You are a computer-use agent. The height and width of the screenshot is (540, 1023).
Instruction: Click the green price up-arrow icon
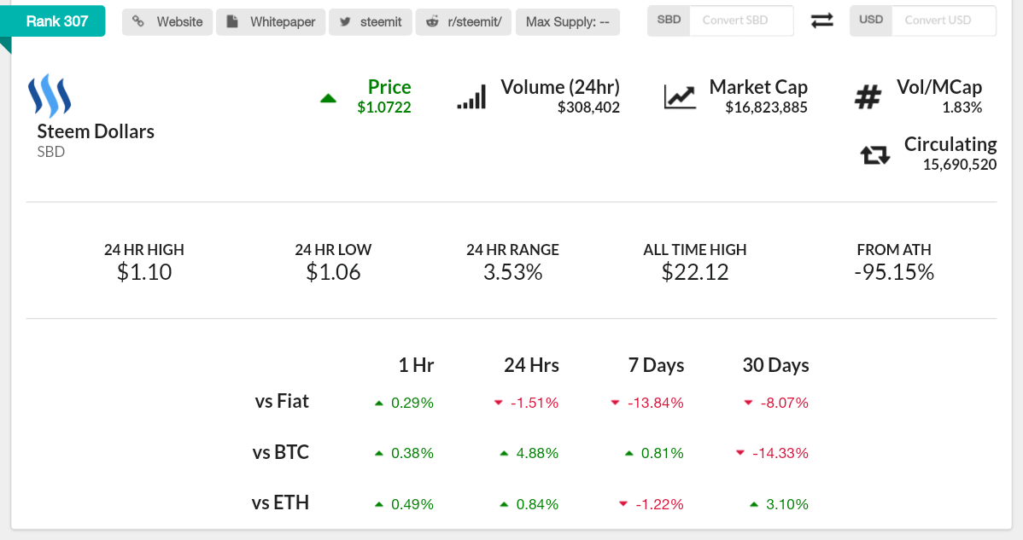click(328, 98)
